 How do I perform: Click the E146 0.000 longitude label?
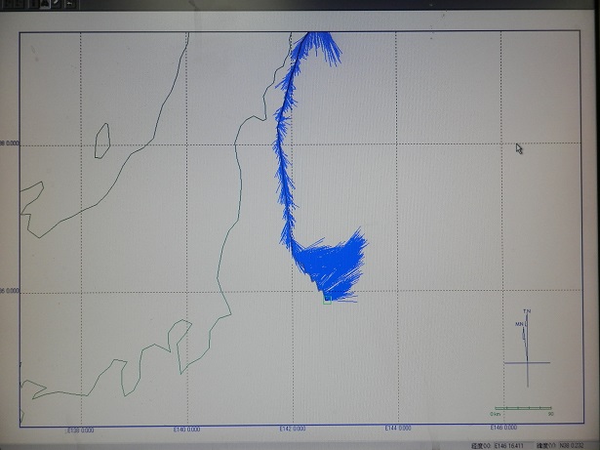503,427
